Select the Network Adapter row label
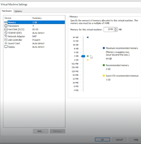The height and width of the screenshot is (144, 141). click(x=16, y=36)
